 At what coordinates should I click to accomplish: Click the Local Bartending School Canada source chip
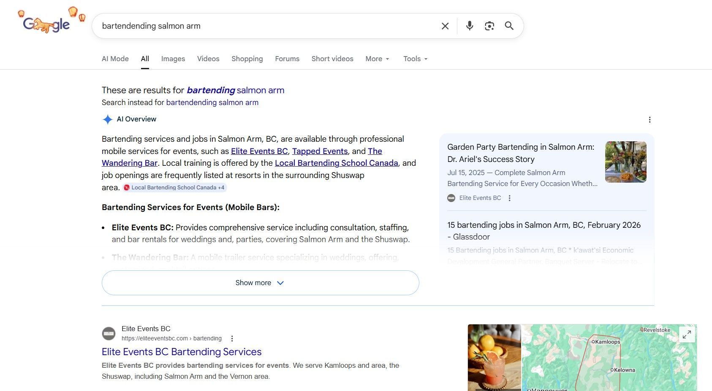174,187
